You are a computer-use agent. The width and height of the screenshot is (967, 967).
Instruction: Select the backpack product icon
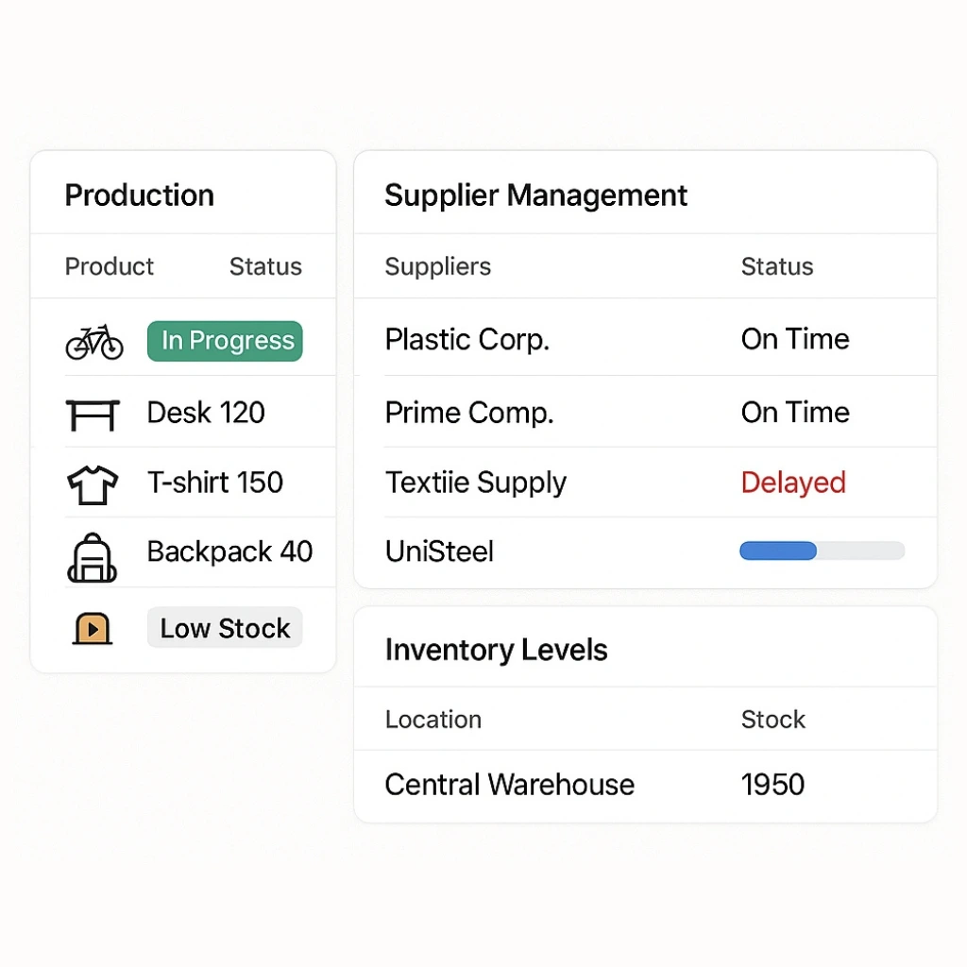point(93,557)
